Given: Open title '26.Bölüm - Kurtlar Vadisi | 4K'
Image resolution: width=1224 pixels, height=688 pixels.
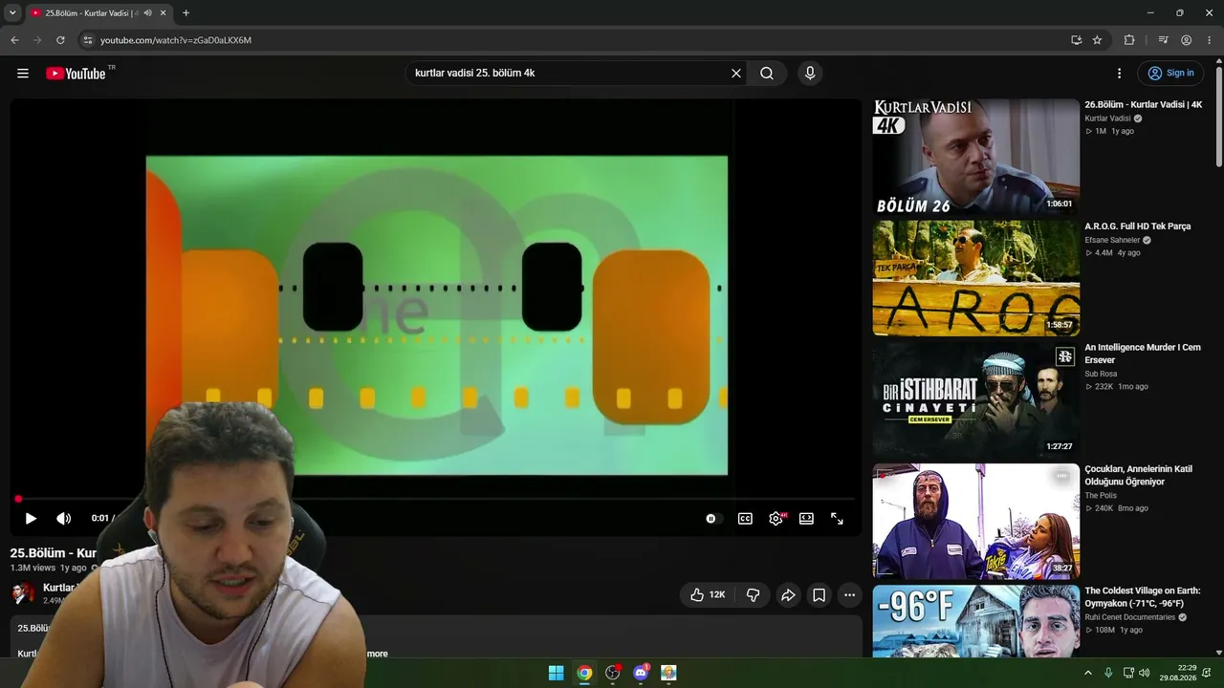Looking at the screenshot, I should (1143, 104).
